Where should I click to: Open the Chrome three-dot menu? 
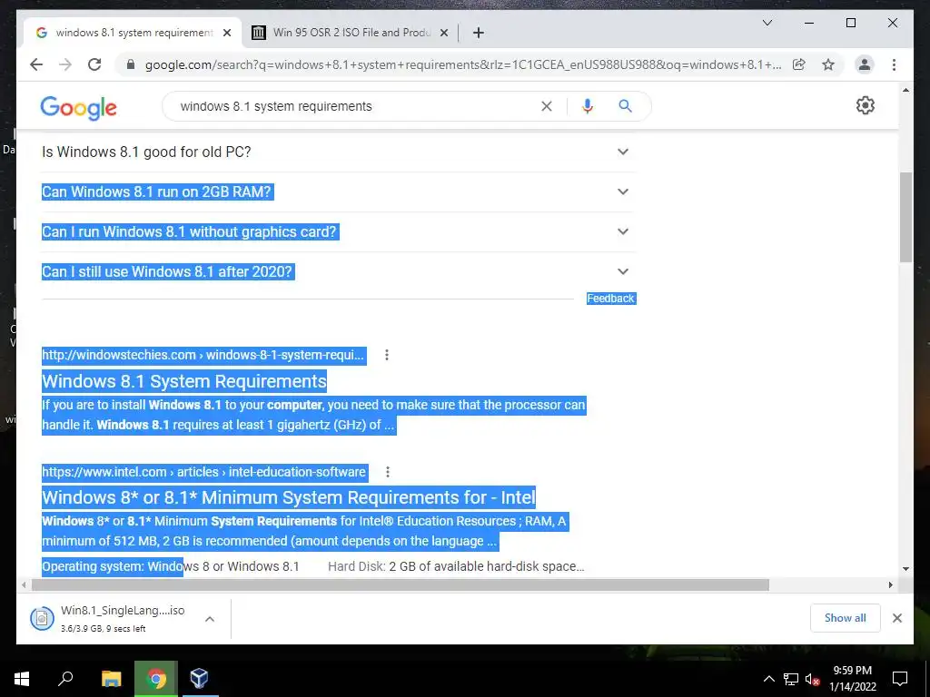click(x=894, y=64)
